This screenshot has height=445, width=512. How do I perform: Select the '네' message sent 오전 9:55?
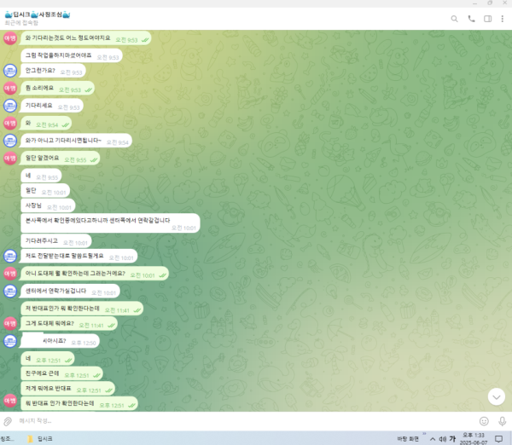(x=41, y=176)
